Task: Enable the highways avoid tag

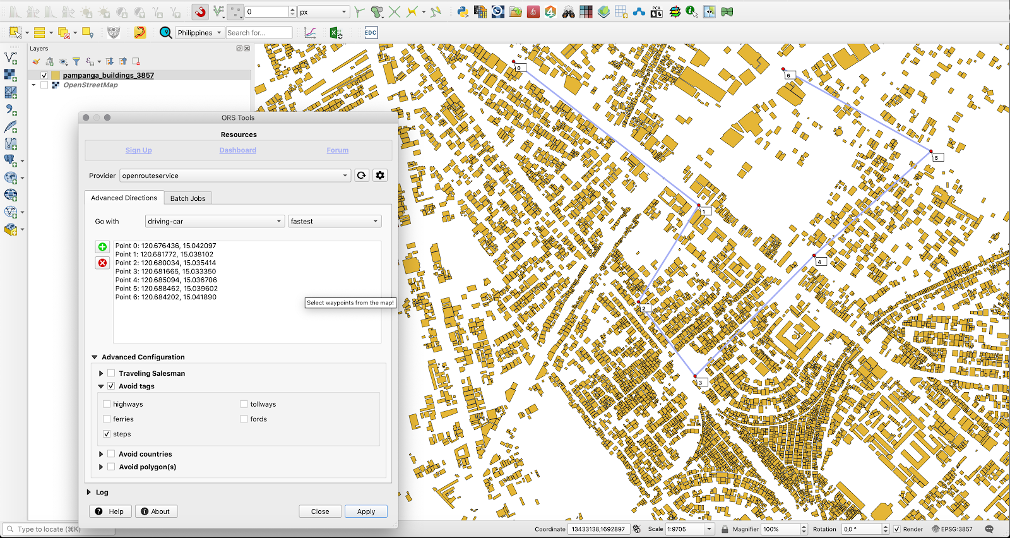Action: (107, 404)
